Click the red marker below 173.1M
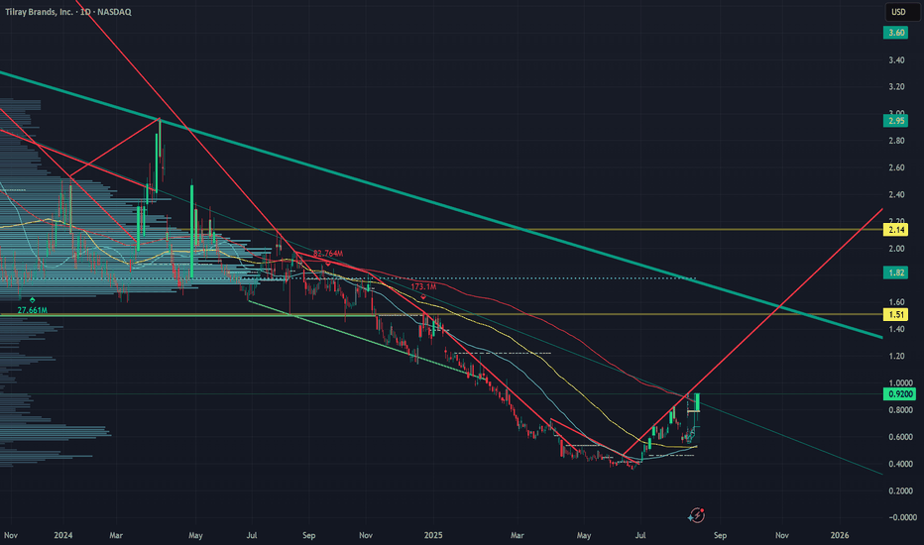This screenshot has height=545, width=924. pyautogui.click(x=423, y=296)
